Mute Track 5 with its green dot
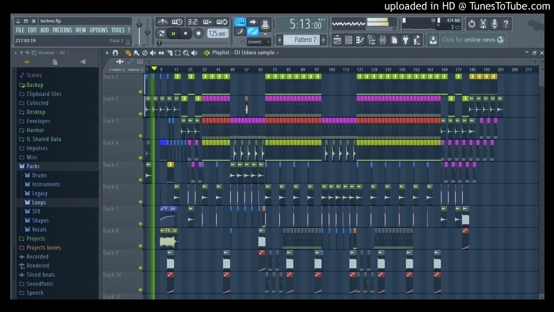Viewport: 554px width, 312px height. 140,180
